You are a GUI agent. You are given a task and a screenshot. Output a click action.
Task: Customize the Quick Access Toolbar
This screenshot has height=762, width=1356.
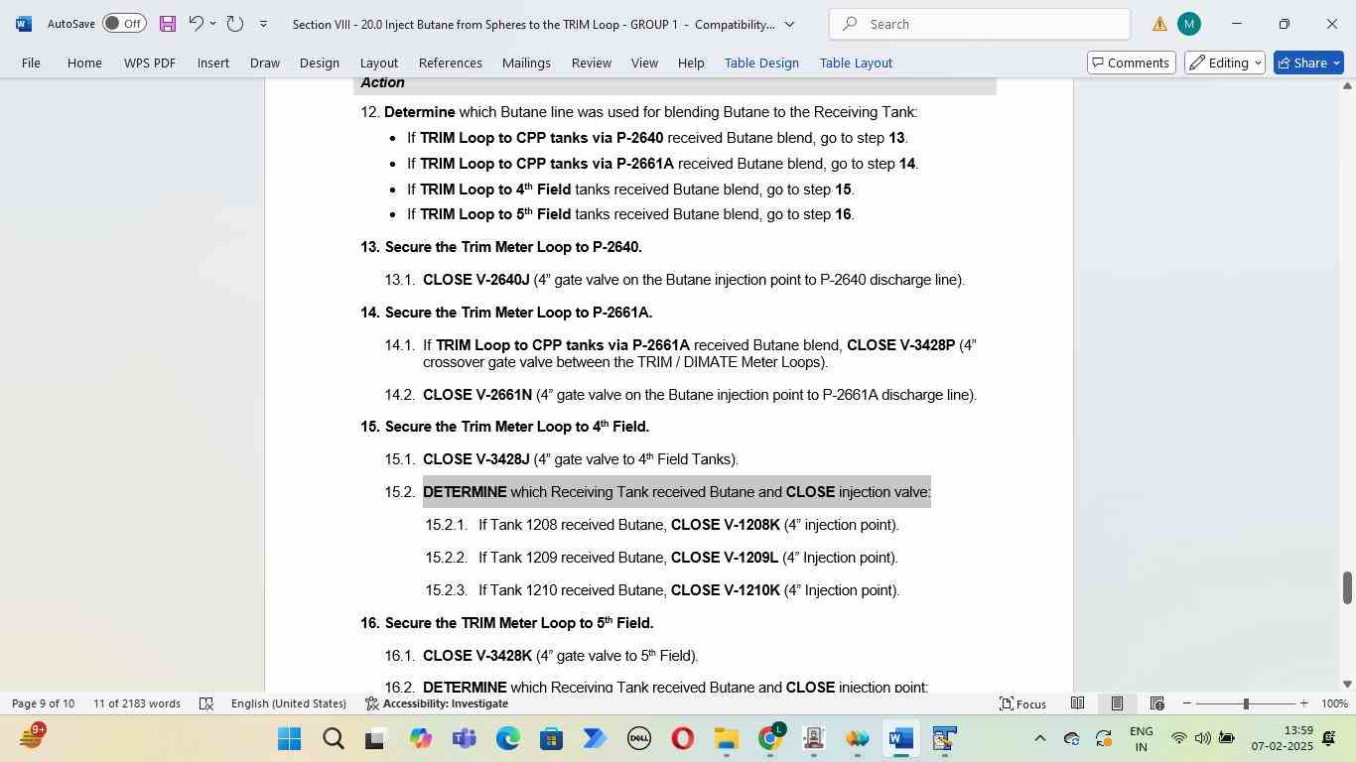pos(263,24)
